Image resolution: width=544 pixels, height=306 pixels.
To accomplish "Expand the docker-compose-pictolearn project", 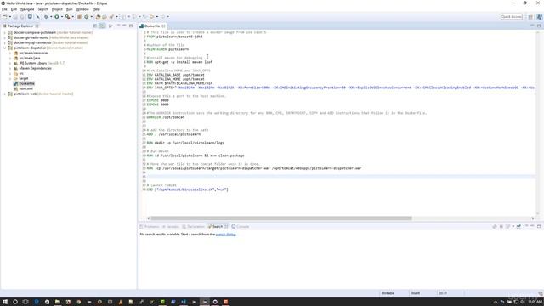I will (x=5, y=32).
